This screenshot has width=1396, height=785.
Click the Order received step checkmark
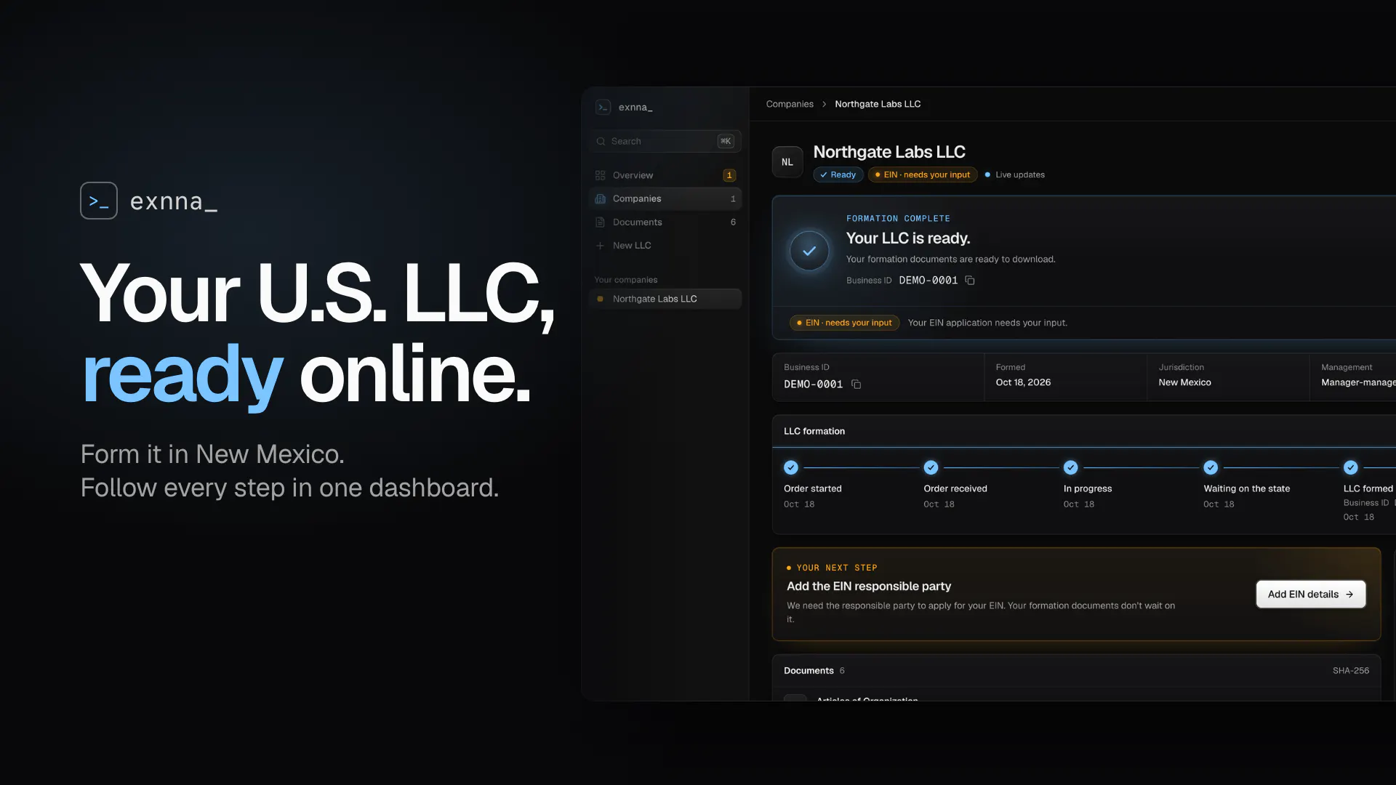931,467
